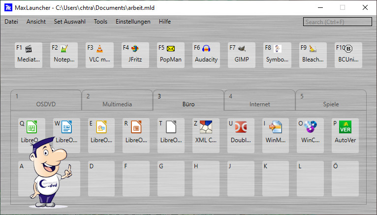Image resolution: width=377 pixels, height=215 pixels.
Task: Switch to the Multimedia tab
Action: [x=117, y=100]
